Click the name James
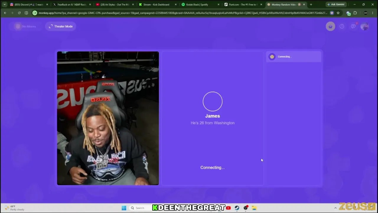Viewport: 378px width, 213px height. click(x=213, y=116)
